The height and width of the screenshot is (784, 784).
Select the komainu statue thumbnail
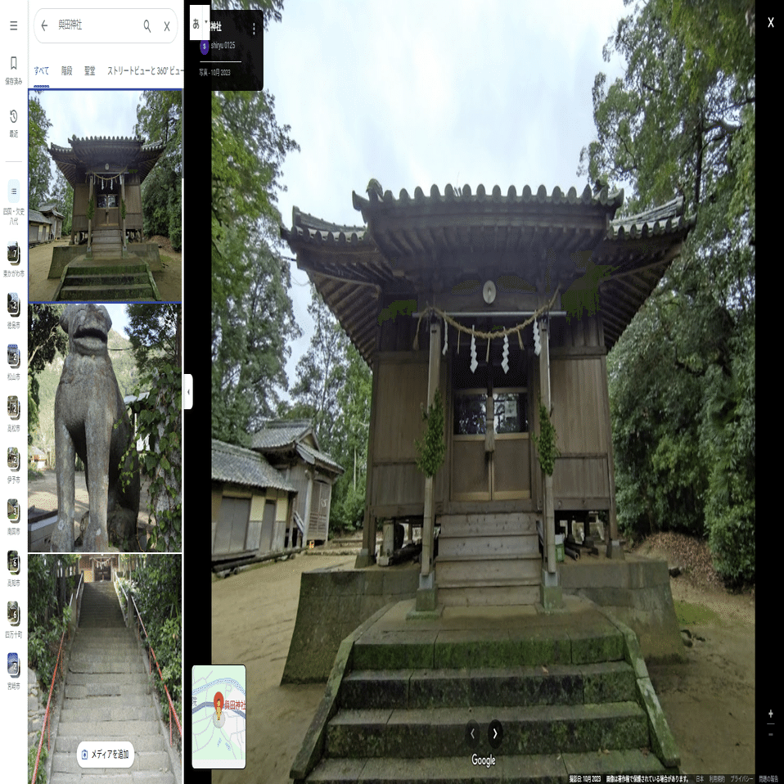click(x=105, y=428)
